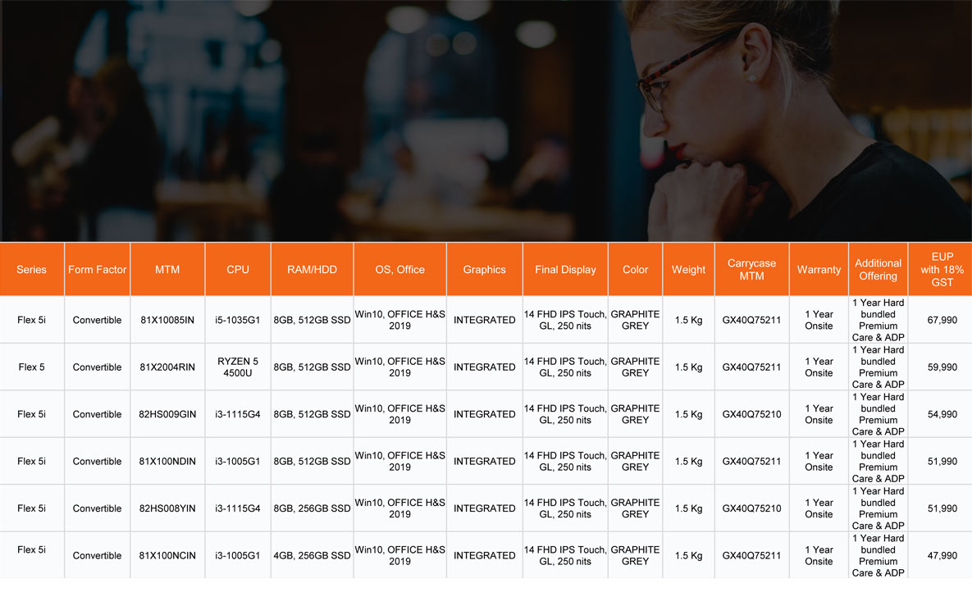Click price cell 67,990
The height and width of the screenshot is (597, 972).
[942, 320]
